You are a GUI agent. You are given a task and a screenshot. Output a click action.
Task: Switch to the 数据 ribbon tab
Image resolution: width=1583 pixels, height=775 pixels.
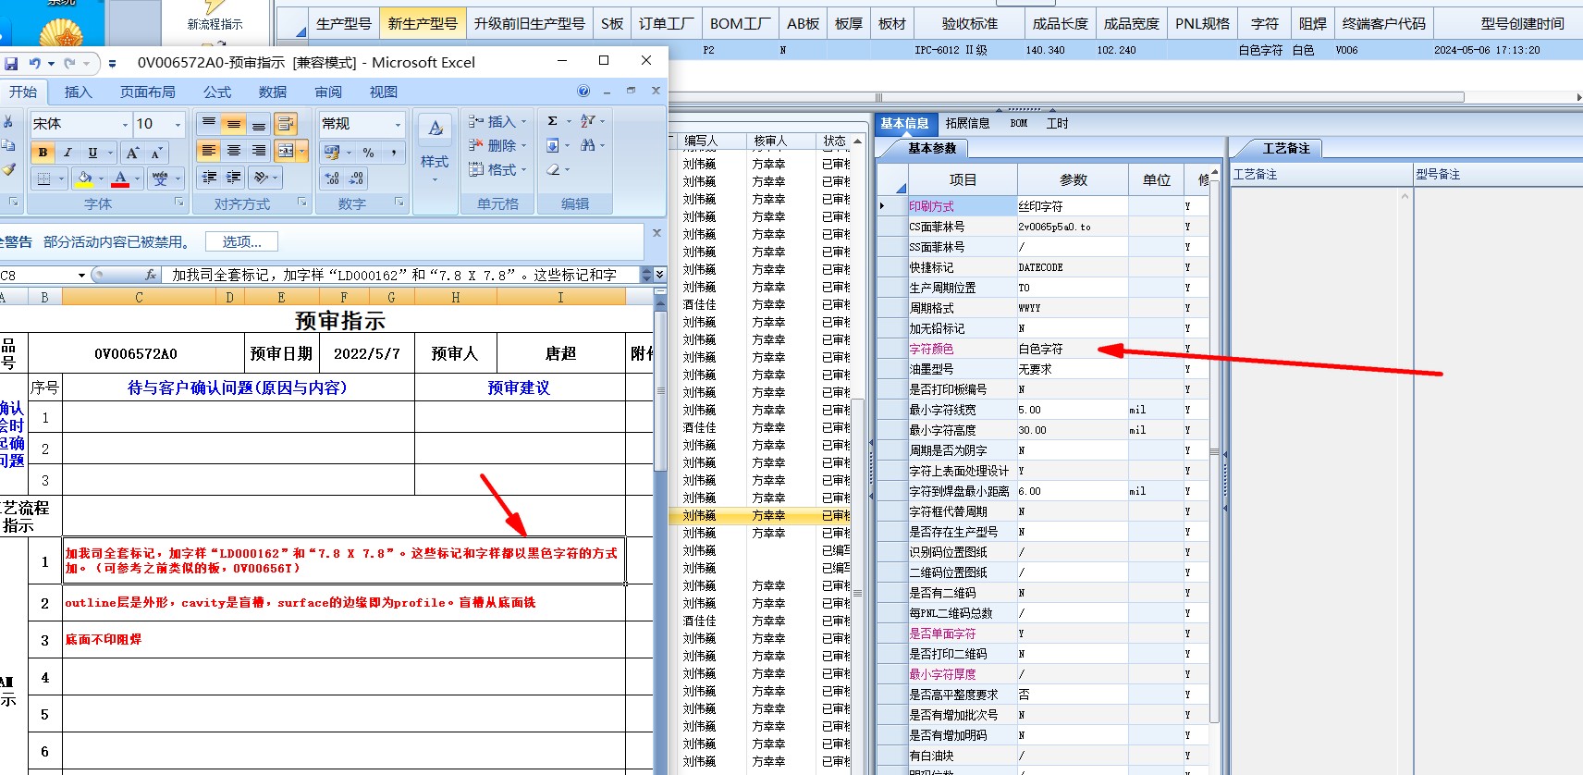pyautogui.click(x=273, y=92)
